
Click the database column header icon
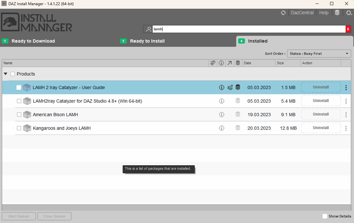point(238,63)
